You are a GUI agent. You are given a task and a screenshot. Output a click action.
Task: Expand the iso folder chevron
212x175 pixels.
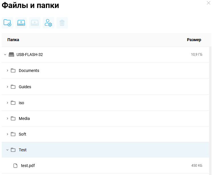[x=7, y=103]
